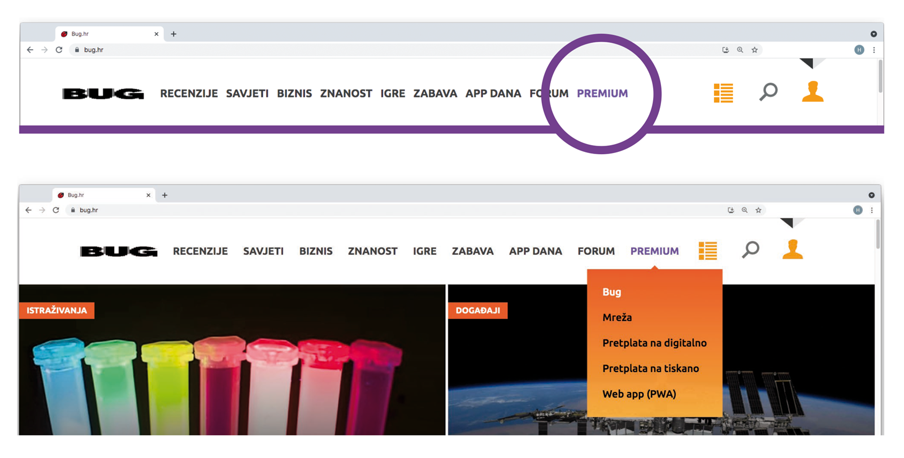Reload the page in the upper browser window
Viewport: 904px width, 458px height.
click(x=59, y=50)
